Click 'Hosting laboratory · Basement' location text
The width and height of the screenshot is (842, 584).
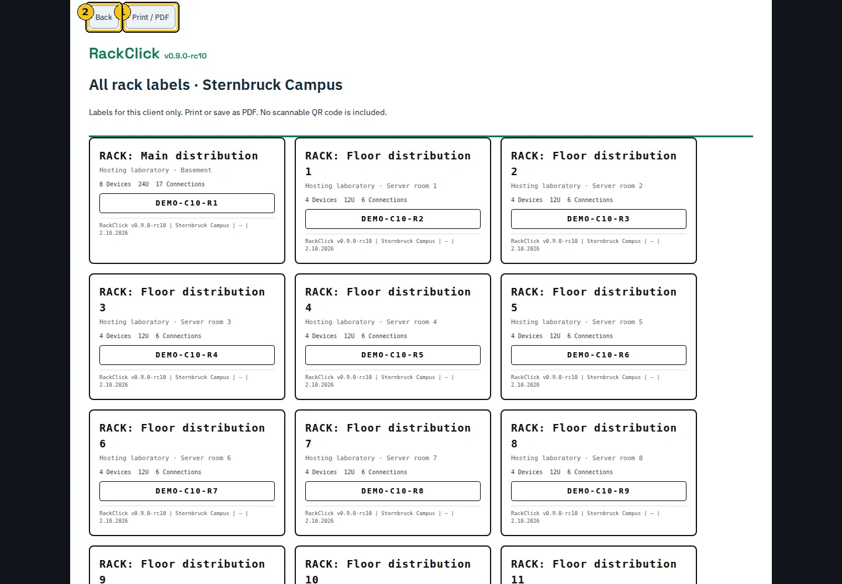point(156,171)
